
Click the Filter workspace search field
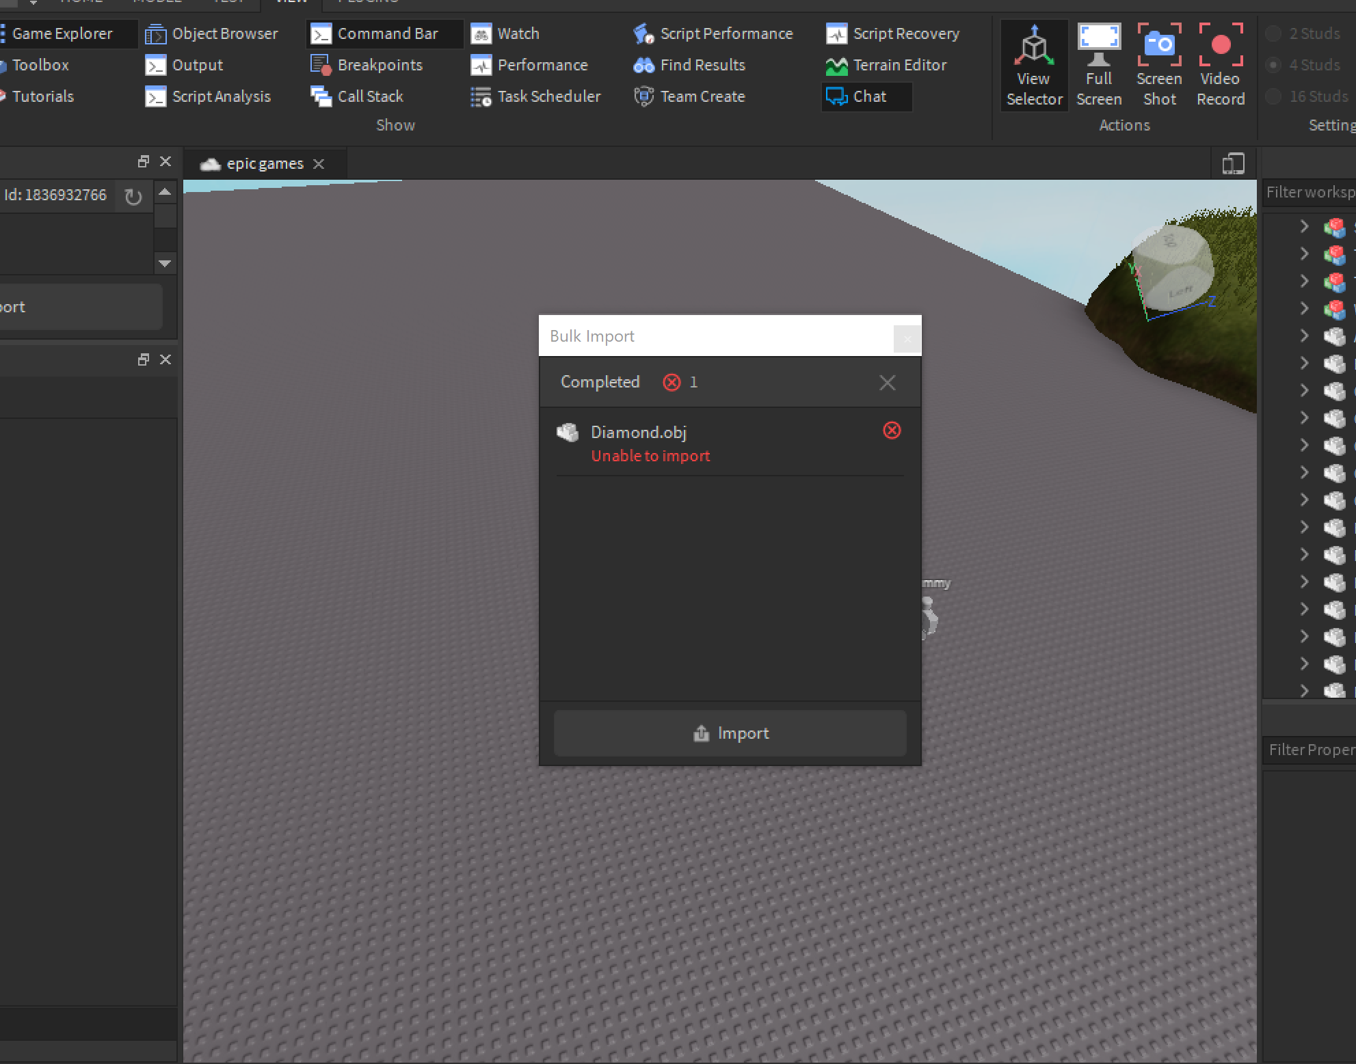[1310, 193]
